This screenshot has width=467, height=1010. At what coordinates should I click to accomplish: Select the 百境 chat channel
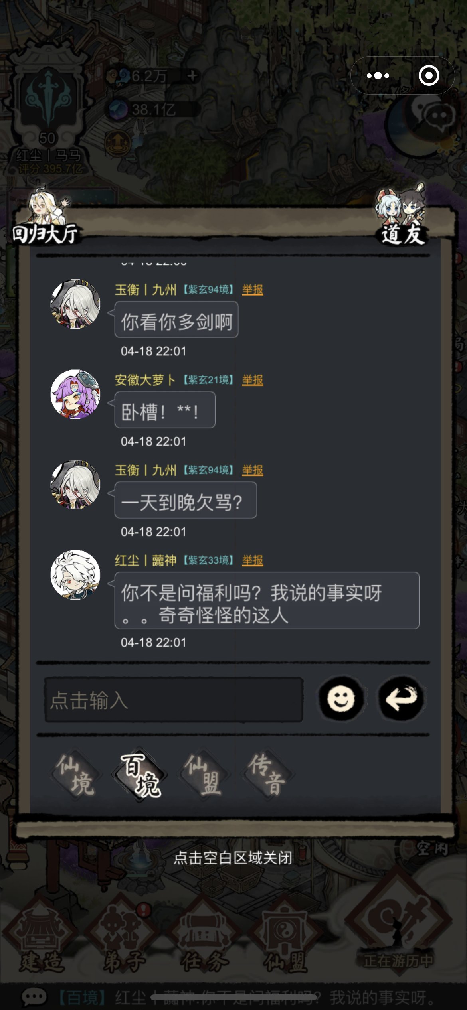[140, 774]
